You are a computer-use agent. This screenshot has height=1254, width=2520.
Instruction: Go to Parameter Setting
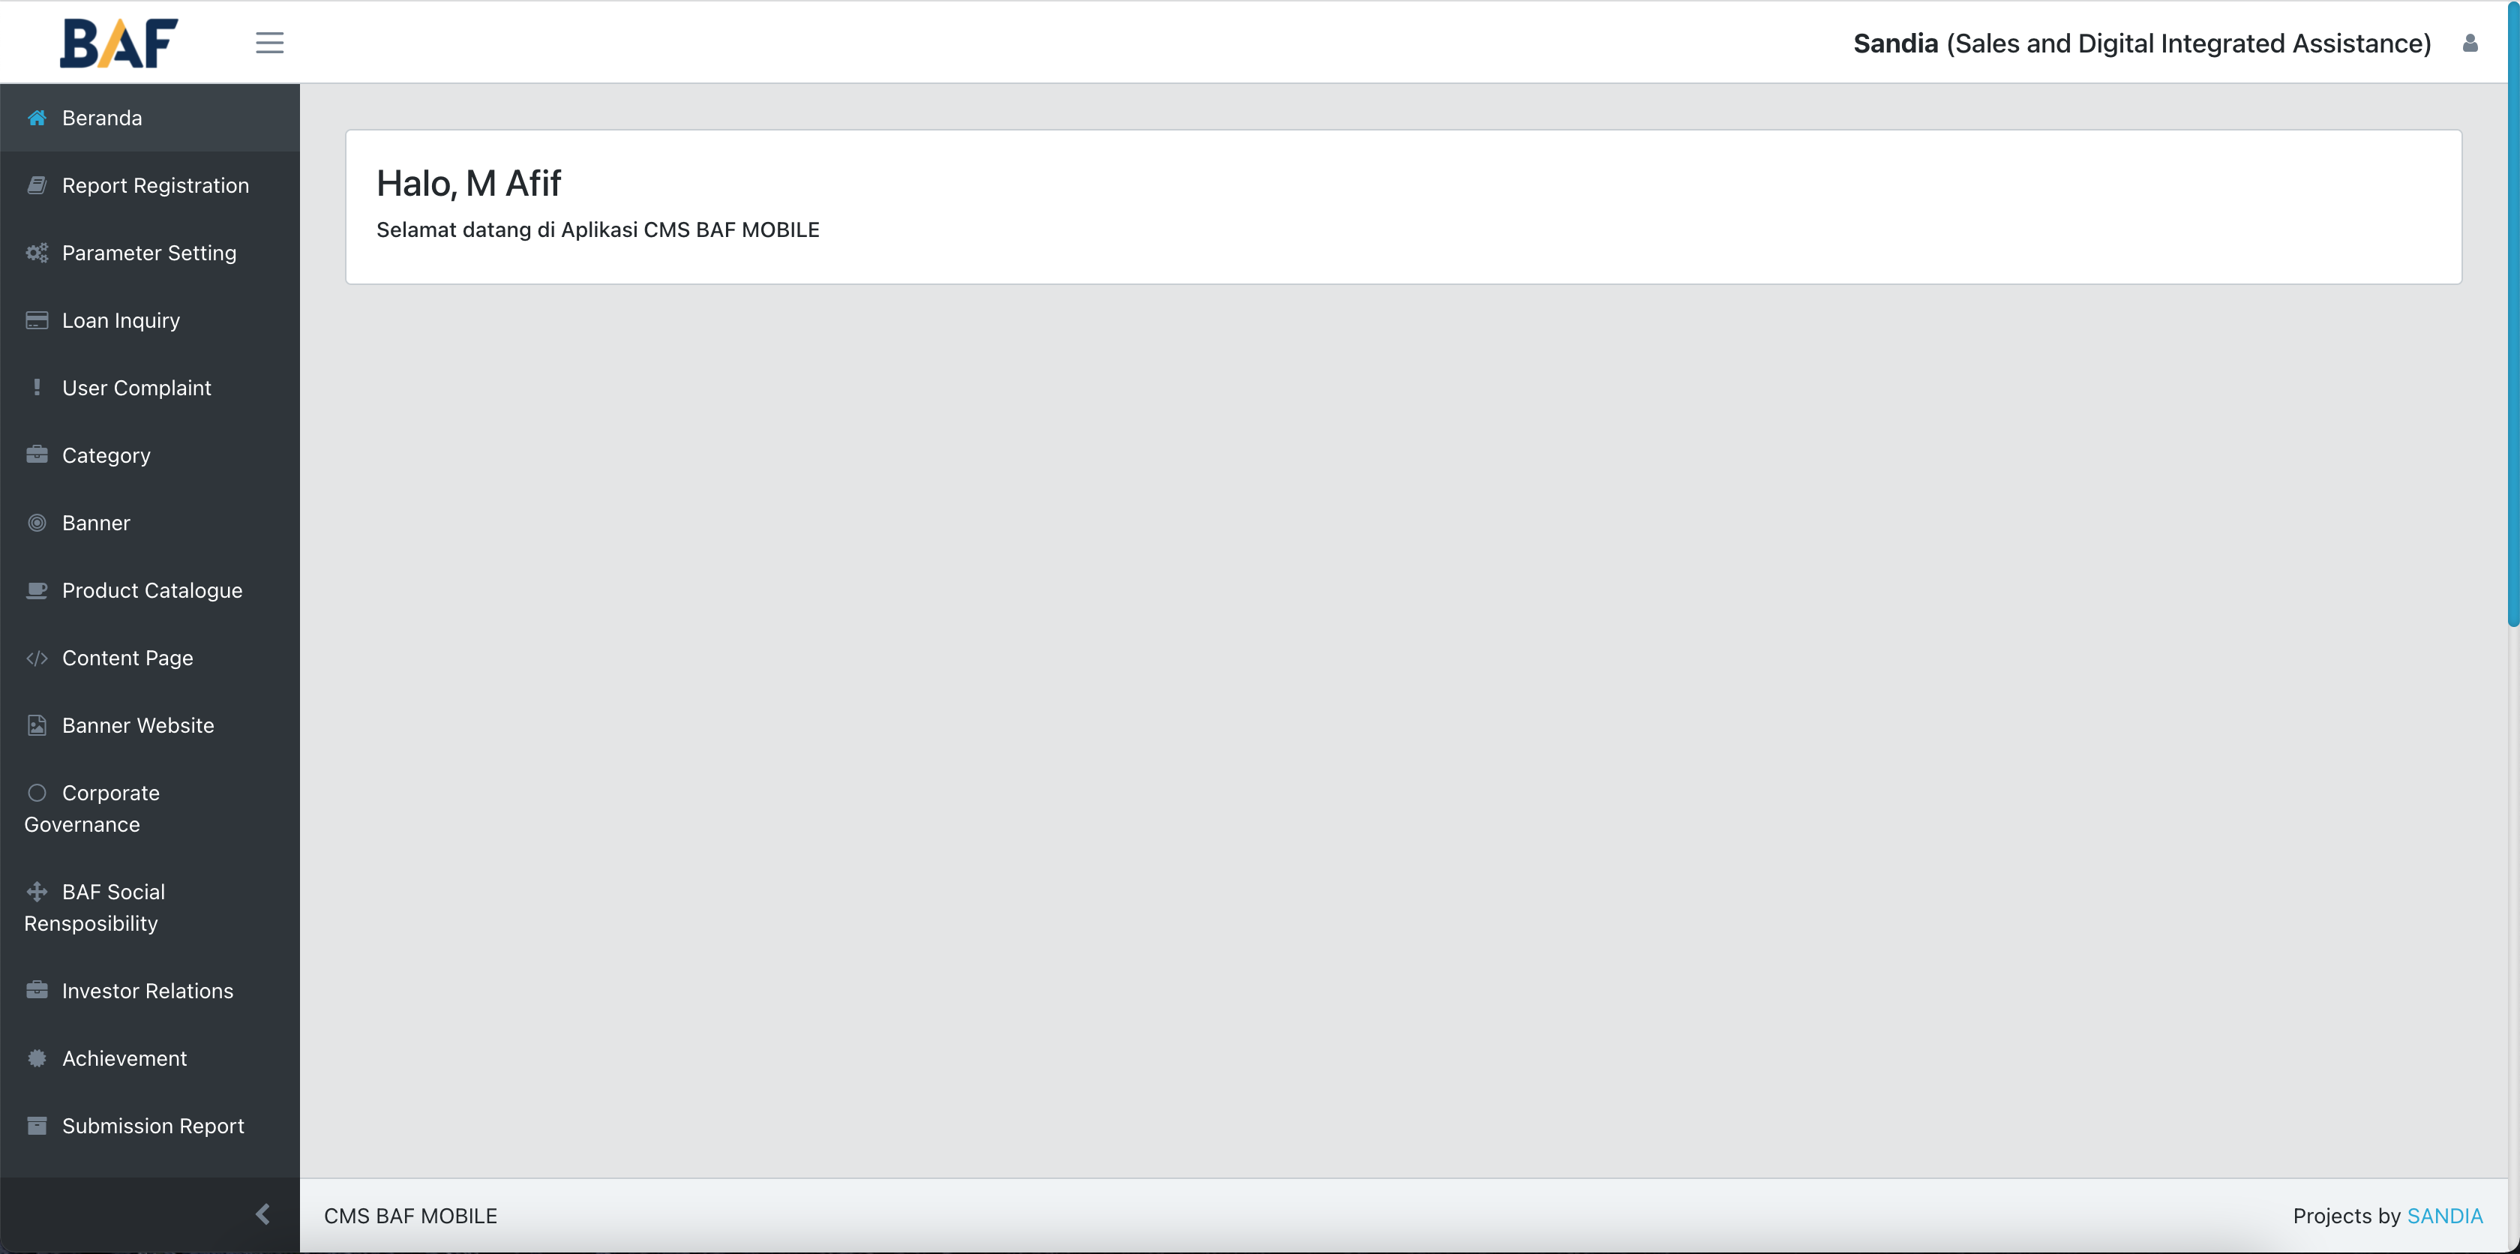(150, 252)
